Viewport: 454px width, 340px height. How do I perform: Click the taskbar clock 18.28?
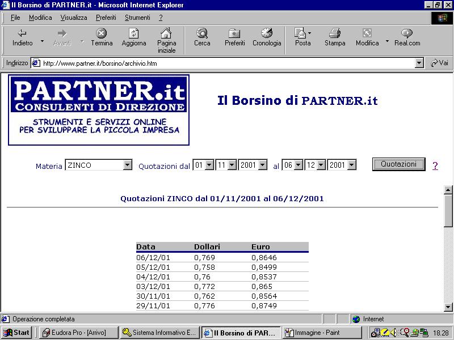(441, 333)
